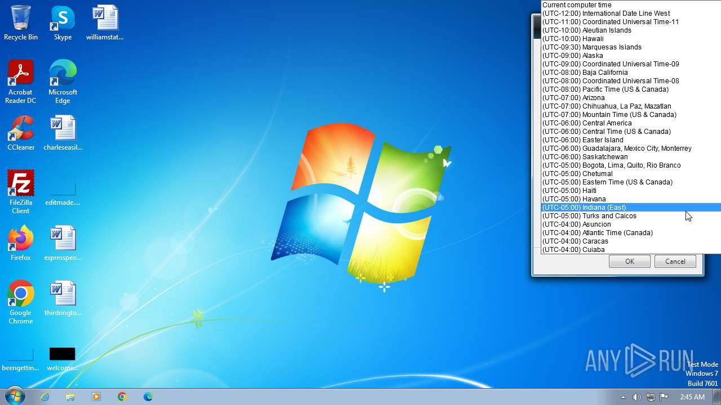The height and width of the screenshot is (405, 721).
Task: Open the Action Center flag icon
Action: click(x=664, y=397)
